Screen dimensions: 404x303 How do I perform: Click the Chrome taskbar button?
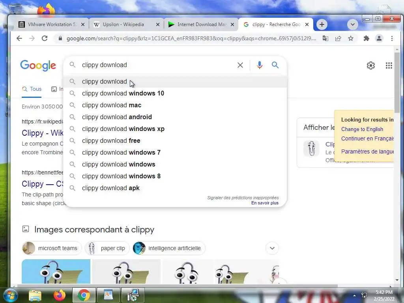84,295
